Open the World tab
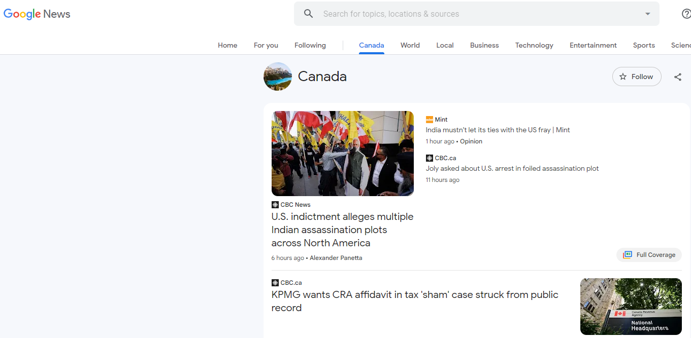691x338 pixels. [x=410, y=45]
